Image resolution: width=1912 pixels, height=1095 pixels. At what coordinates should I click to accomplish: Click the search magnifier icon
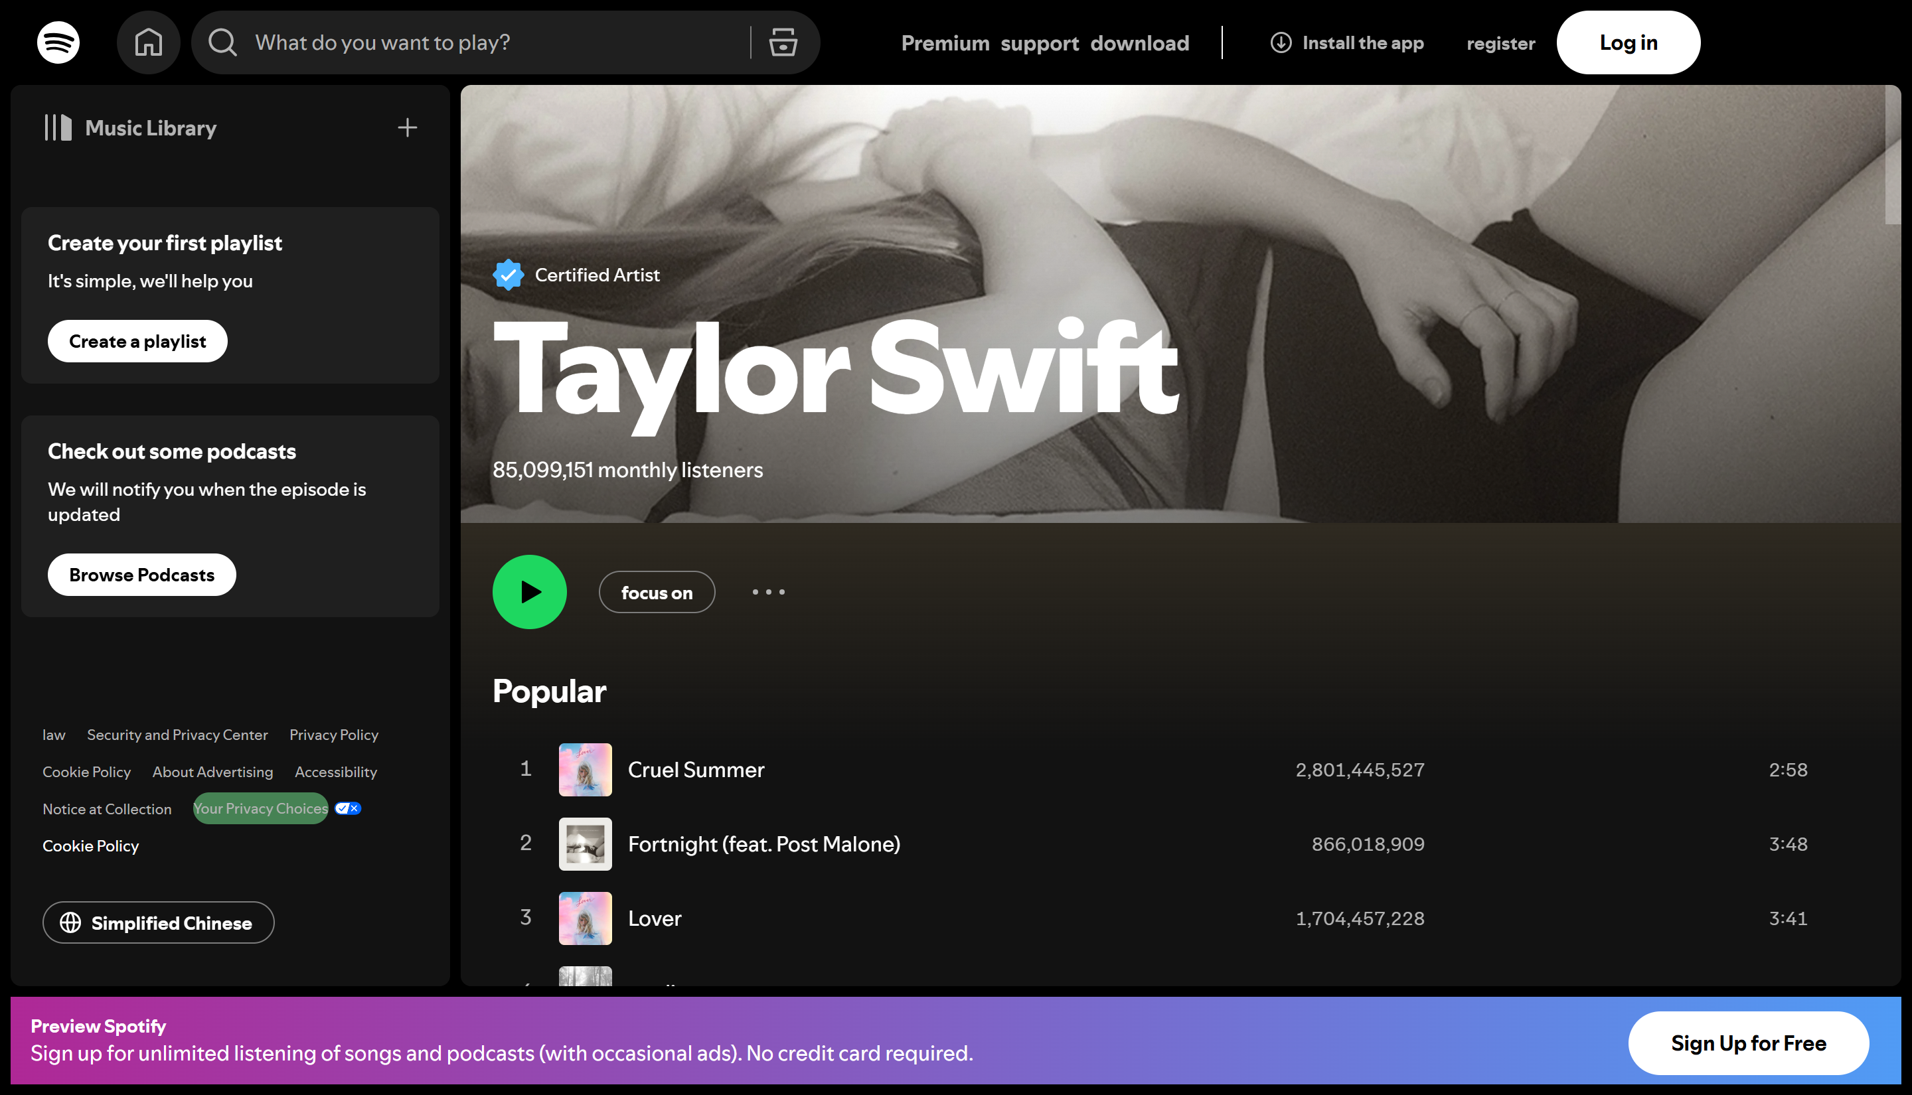[x=221, y=42]
